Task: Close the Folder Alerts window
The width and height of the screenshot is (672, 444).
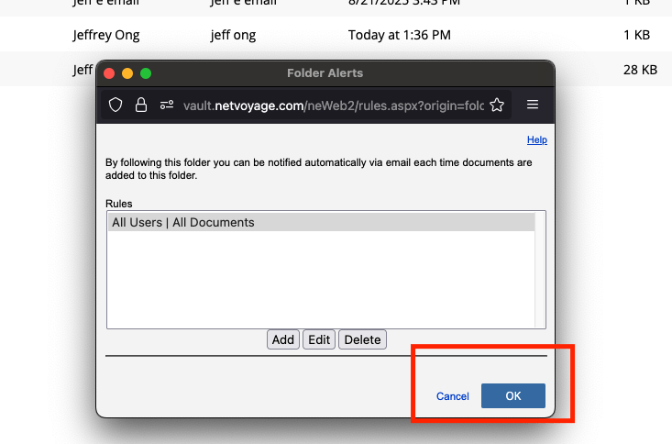Action: point(109,73)
